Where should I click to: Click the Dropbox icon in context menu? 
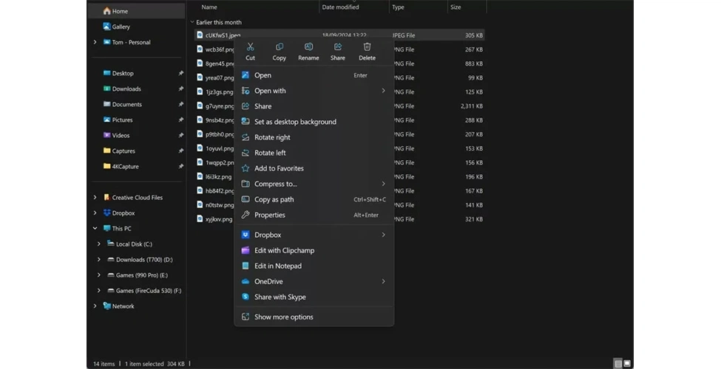coord(246,235)
